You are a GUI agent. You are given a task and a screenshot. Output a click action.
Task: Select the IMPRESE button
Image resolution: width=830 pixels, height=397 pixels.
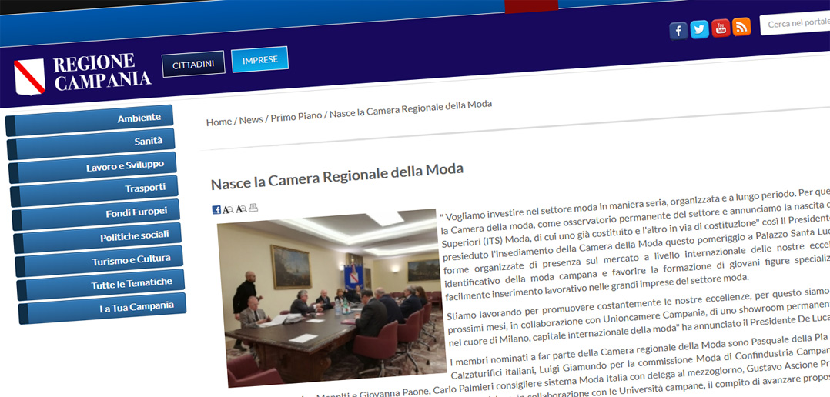(260, 60)
